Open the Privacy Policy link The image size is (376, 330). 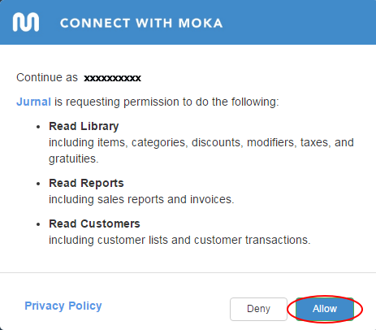coord(63,306)
